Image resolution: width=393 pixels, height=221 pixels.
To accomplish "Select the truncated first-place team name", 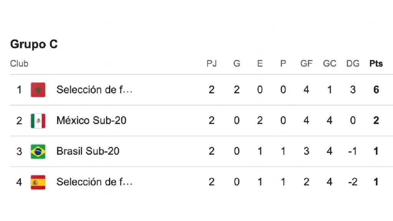I will (x=94, y=90).
